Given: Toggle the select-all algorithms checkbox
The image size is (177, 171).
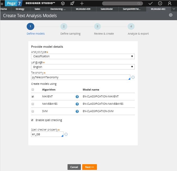Looking at the screenshot, I should pyautogui.click(x=33, y=89).
